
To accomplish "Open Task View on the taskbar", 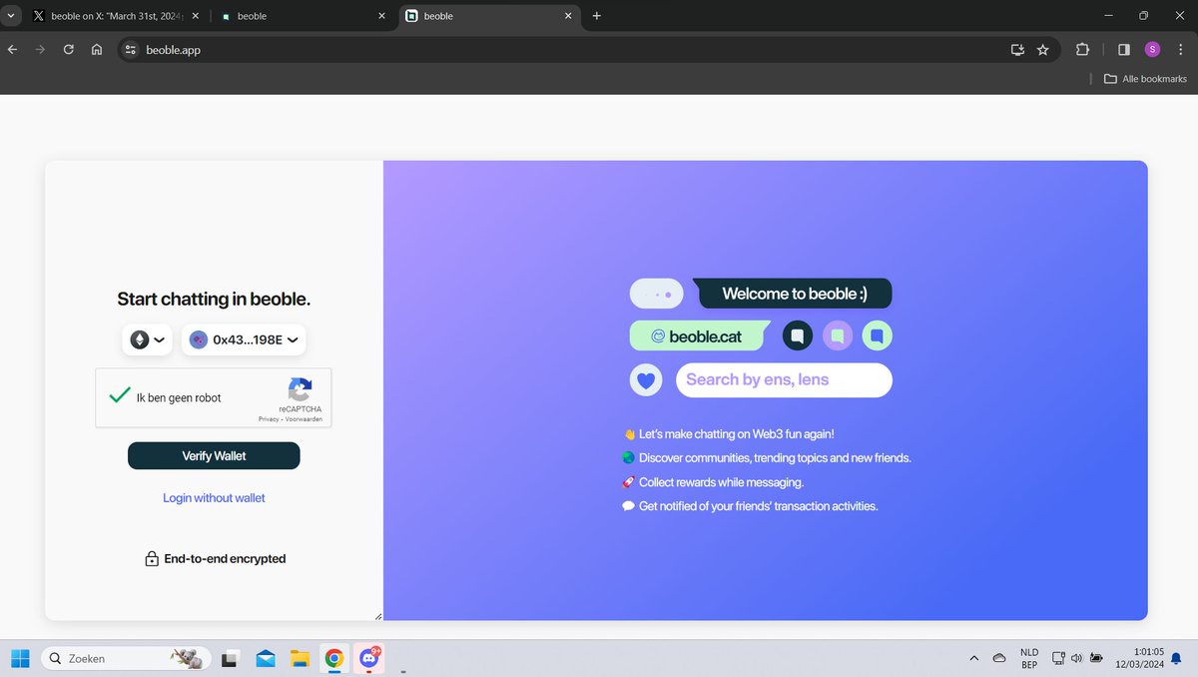I will 230,658.
